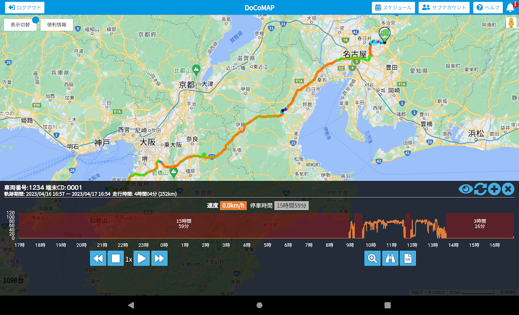
Task: Click the ログアウト logout button
Action: [x=24, y=7]
